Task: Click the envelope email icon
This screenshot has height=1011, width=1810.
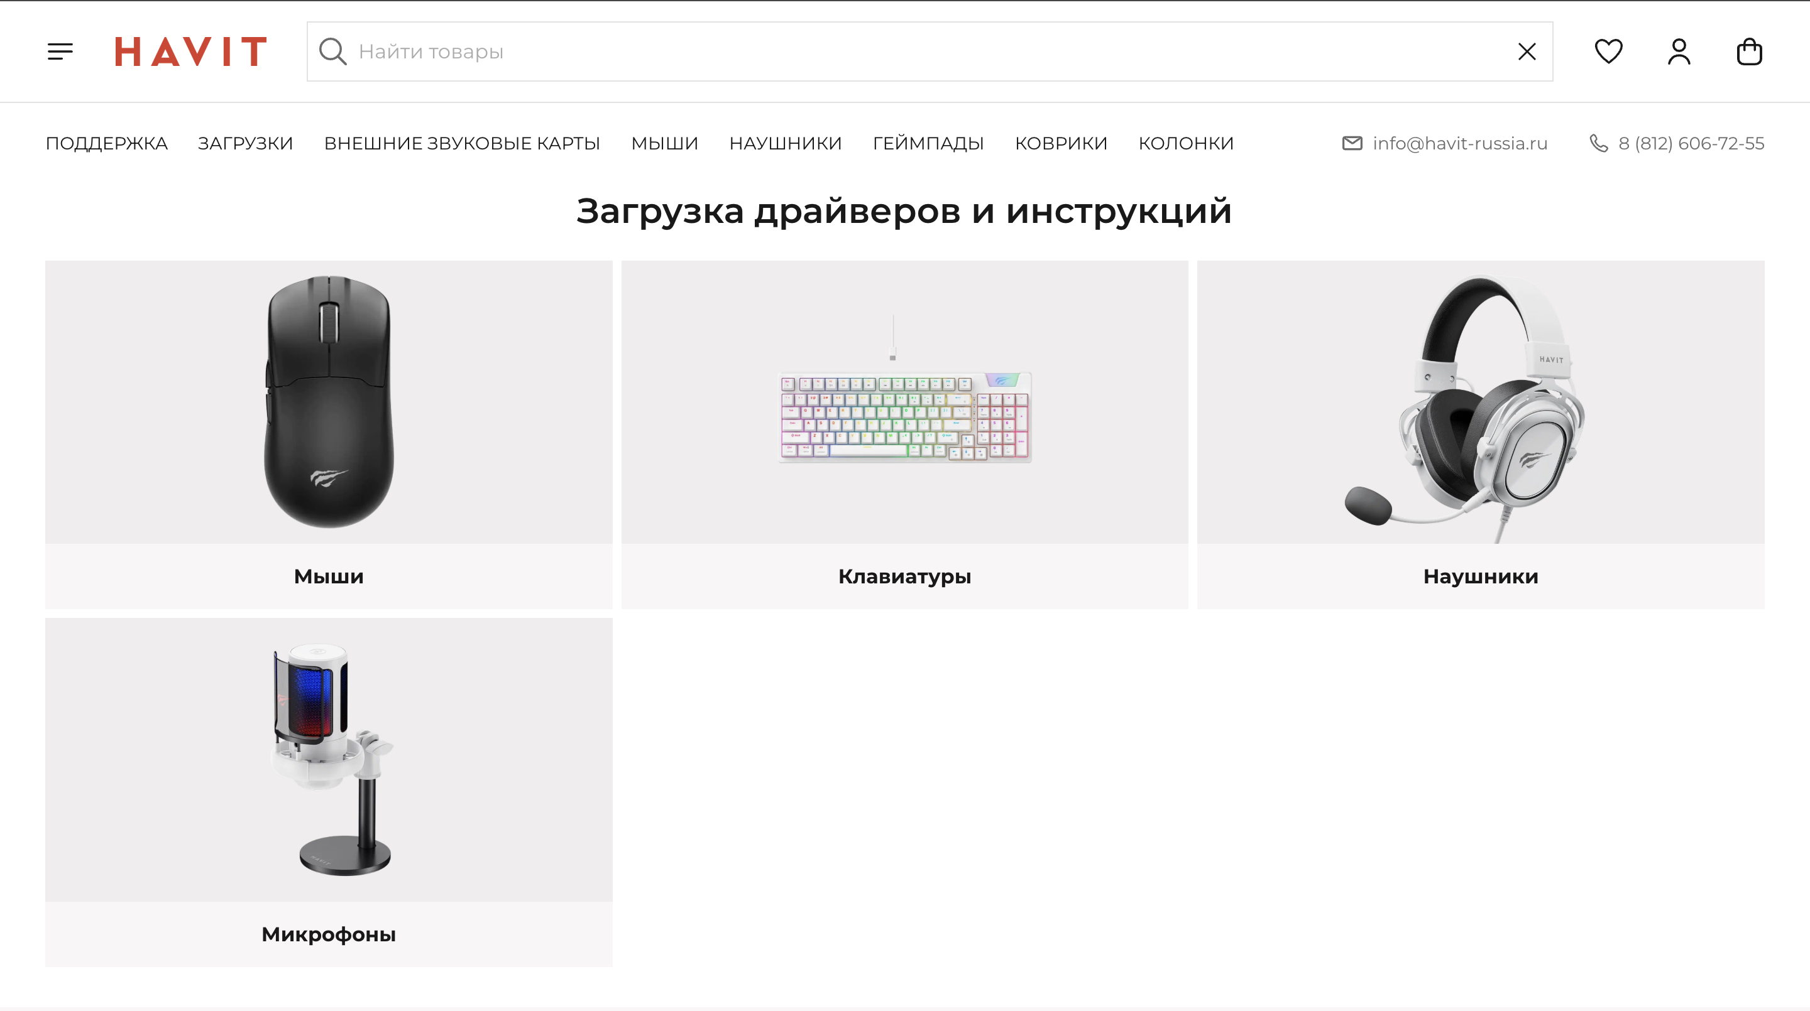Action: pyautogui.click(x=1352, y=143)
